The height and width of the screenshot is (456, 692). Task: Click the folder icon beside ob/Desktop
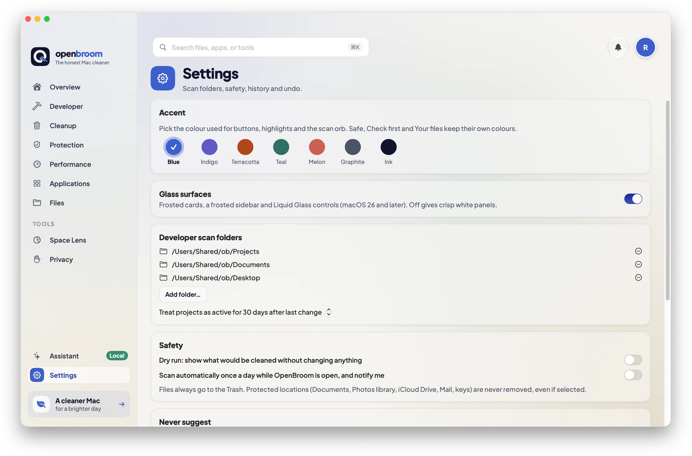pyautogui.click(x=163, y=277)
